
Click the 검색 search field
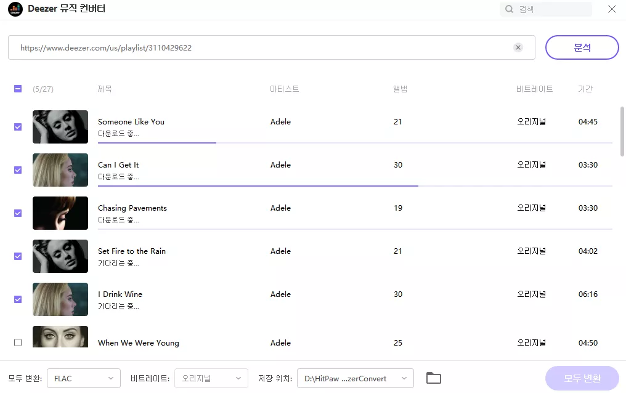pyautogui.click(x=546, y=9)
